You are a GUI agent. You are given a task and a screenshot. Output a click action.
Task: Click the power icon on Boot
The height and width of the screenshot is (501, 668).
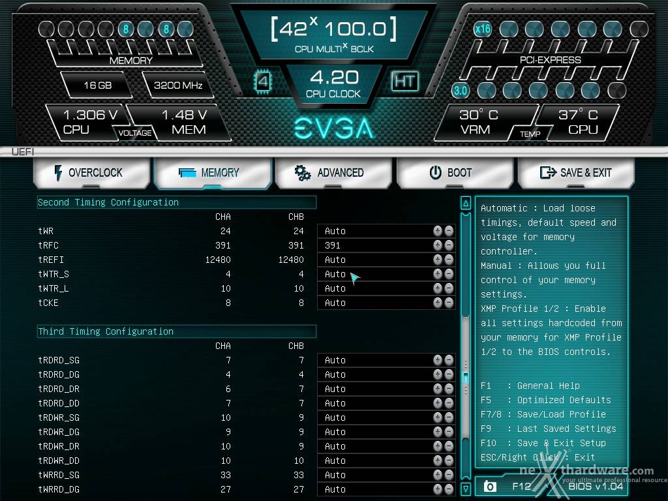[435, 172]
